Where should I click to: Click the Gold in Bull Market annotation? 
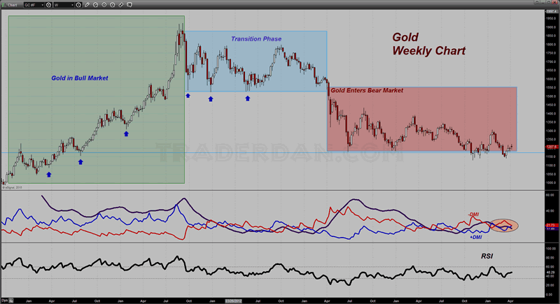tap(80, 78)
